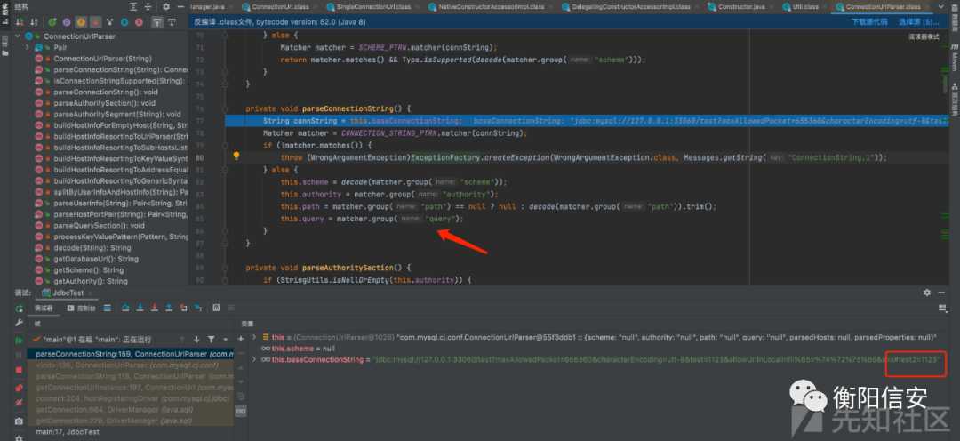Click expand all icon in Structure header
The image size is (960, 441).
134,7
